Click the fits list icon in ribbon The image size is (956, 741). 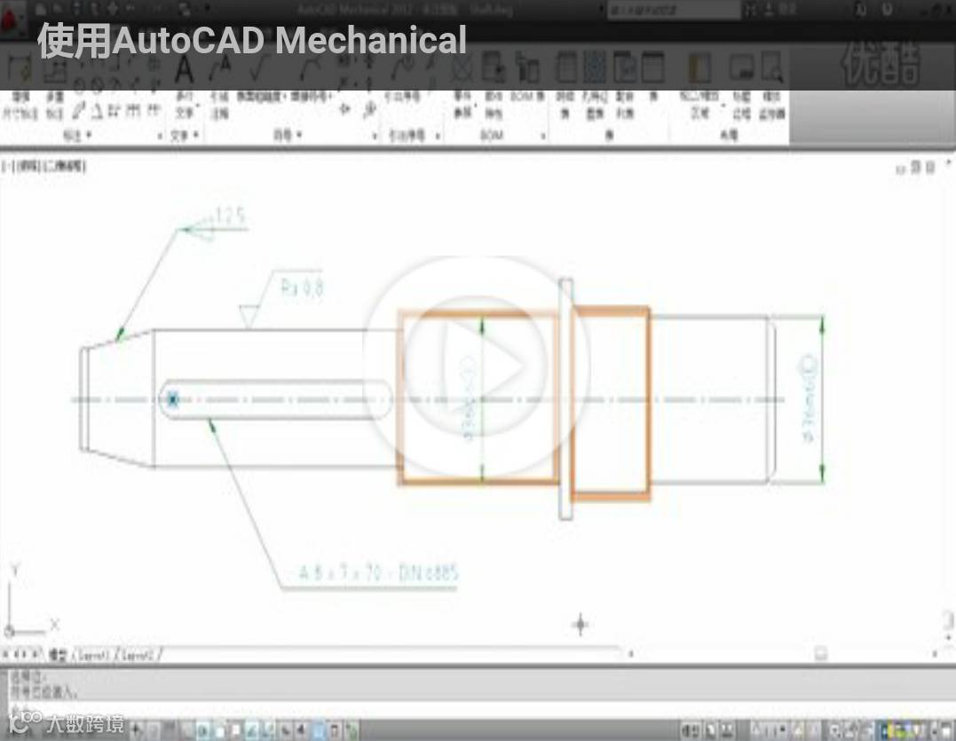click(x=625, y=67)
